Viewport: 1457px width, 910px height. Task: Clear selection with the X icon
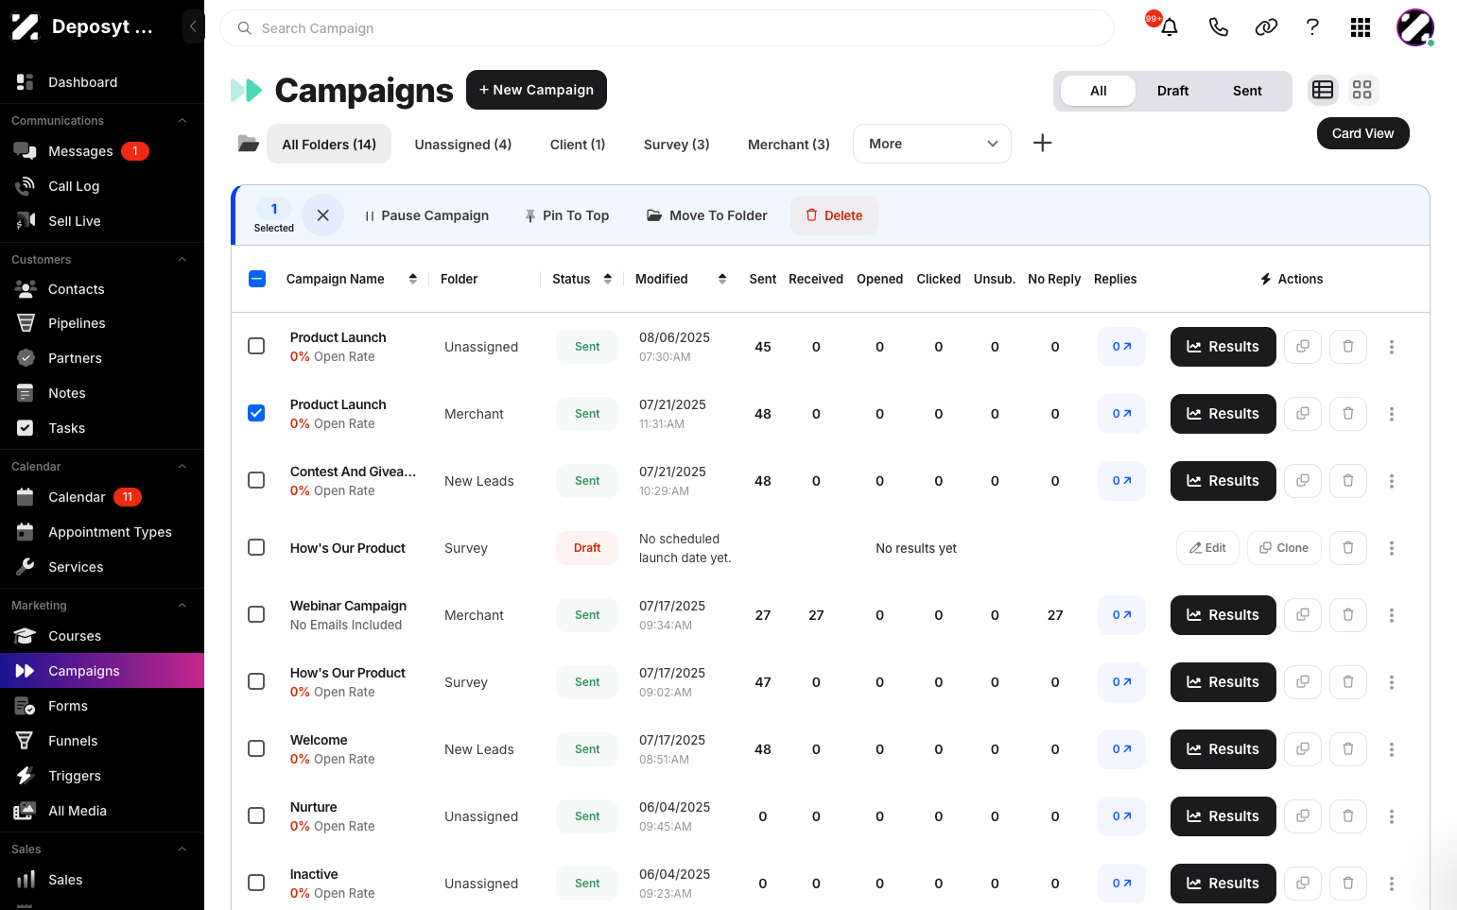322,215
